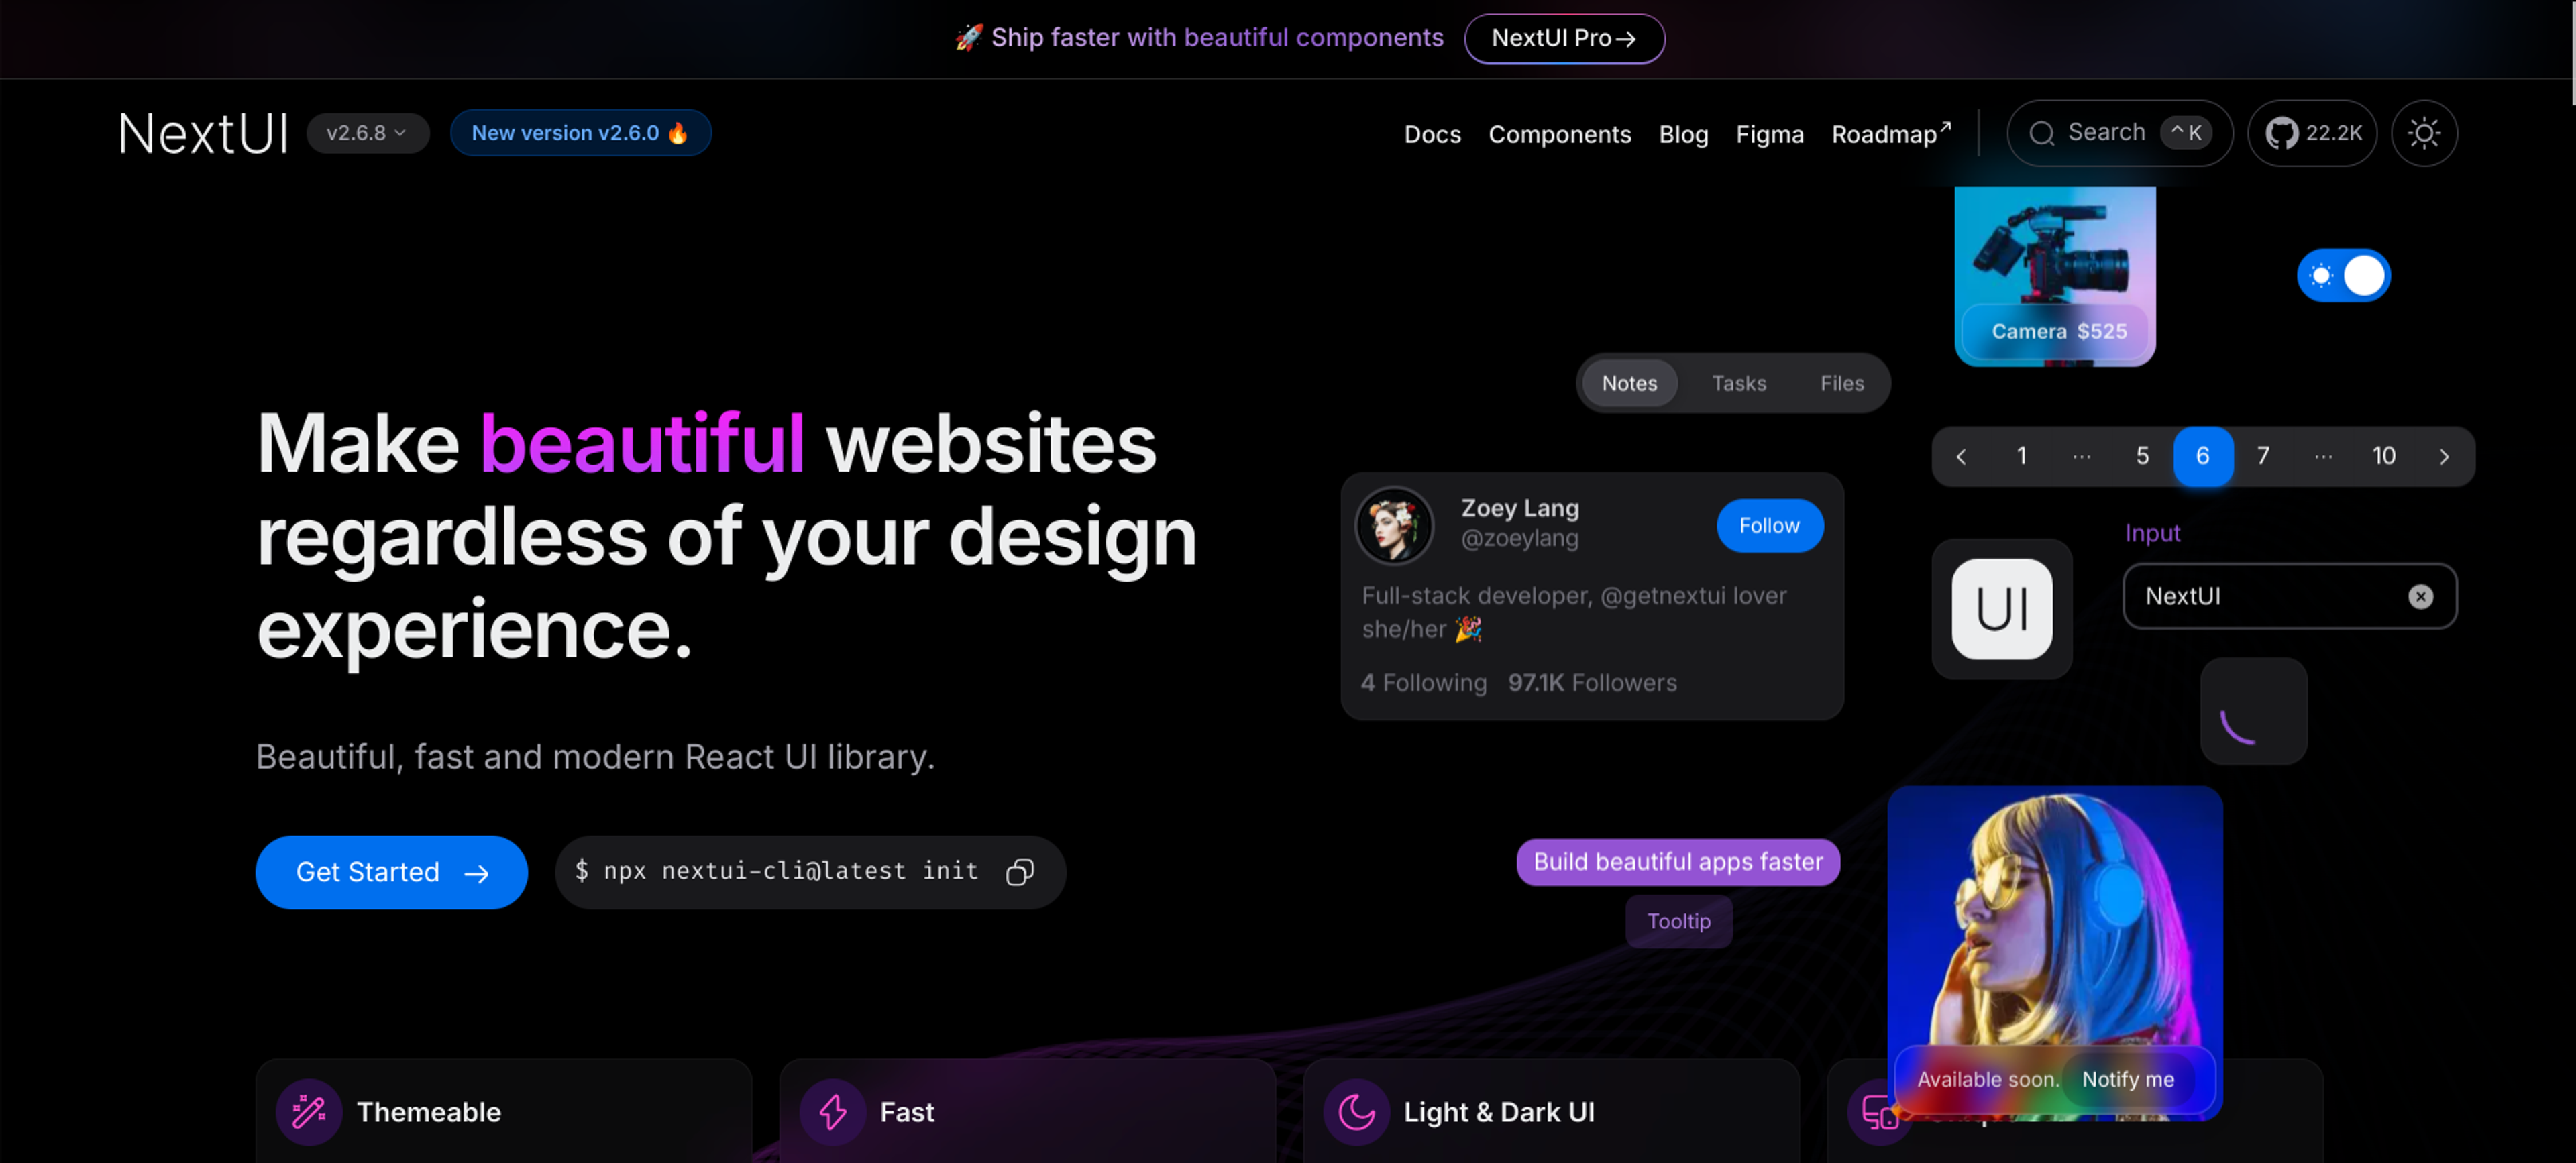This screenshot has height=1163, width=2576.
Task: Click the copy icon next to npx command
Action: point(1020,871)
